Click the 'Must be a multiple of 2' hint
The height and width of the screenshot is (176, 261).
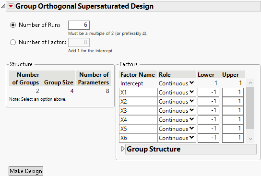coord(108,34)
